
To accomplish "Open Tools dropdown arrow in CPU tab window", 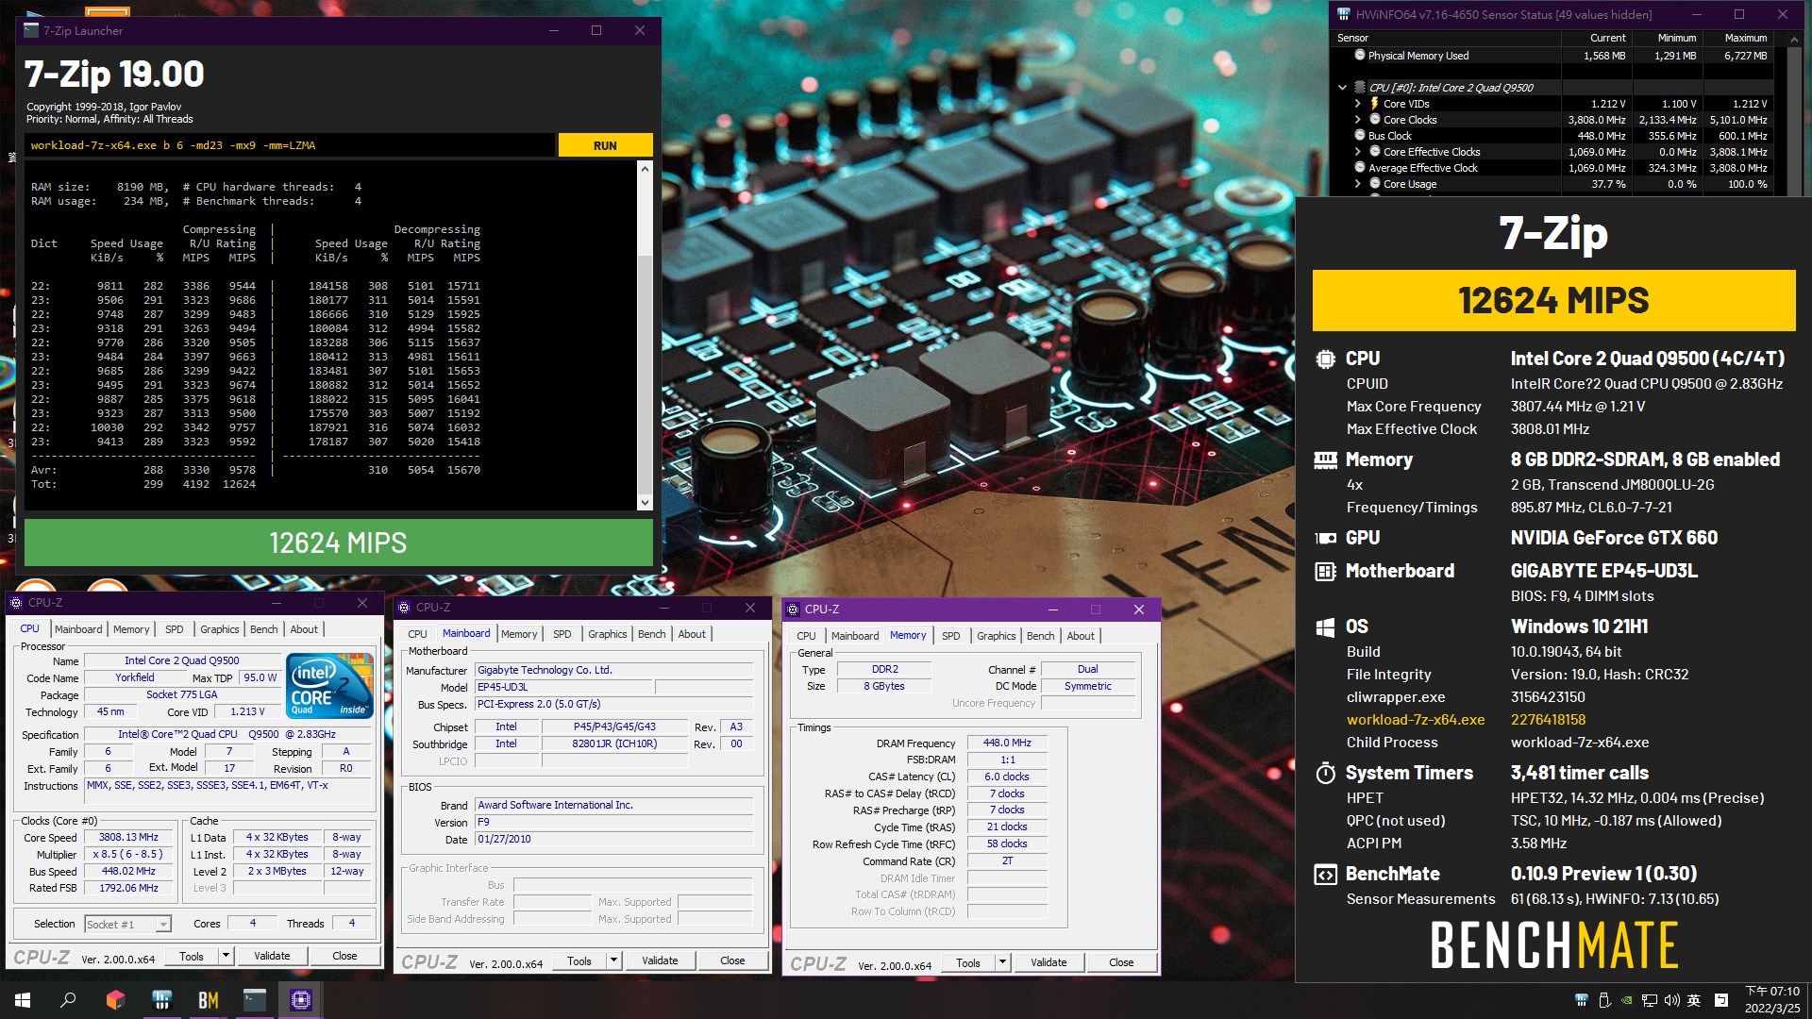I will click(x=226, y=956).
